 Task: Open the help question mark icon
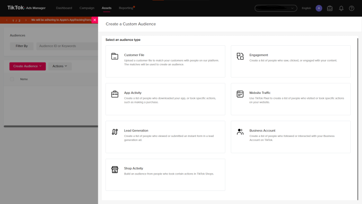pyautogui.click(x=352, y=8)
